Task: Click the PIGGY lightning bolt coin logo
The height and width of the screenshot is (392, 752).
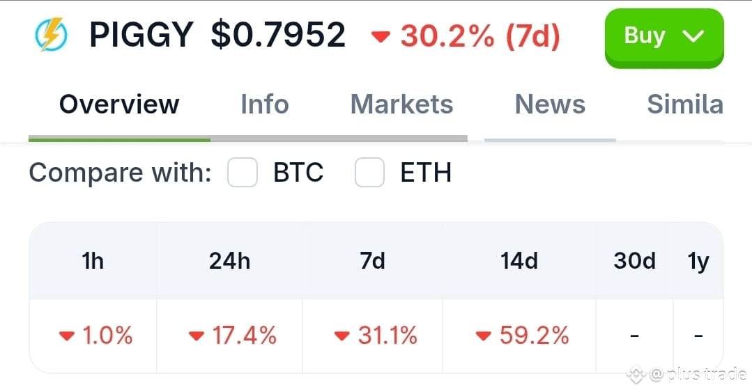Action: (52, 35)
